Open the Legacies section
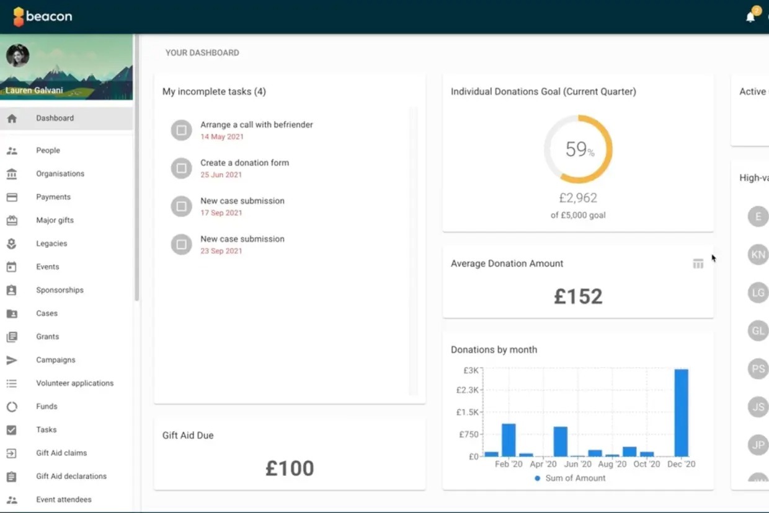 pos(51,244)
